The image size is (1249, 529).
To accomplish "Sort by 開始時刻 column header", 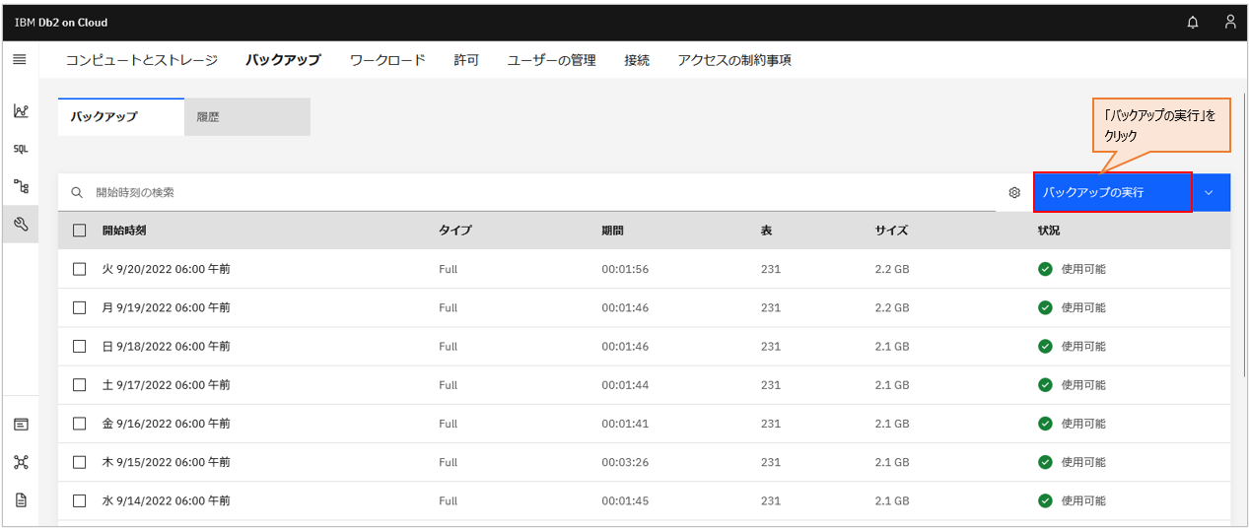I will [x=124, y=231].
